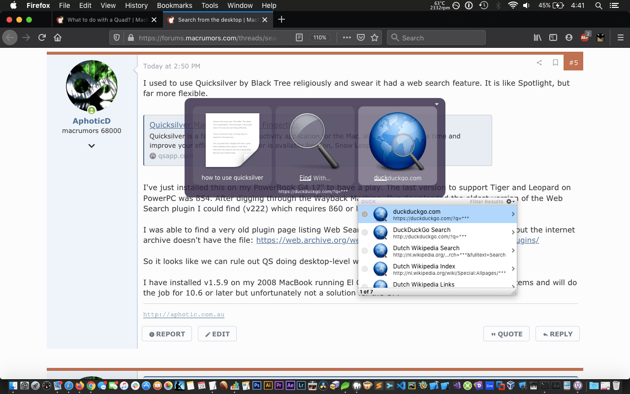Select Quicksilver 'how to use quicksilver' text pane
Viewport: 630px width, 394px height.
232,146
